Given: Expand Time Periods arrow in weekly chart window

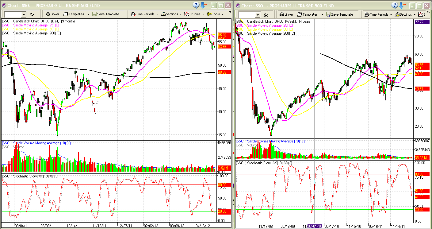Looking at the screenshot, I should pos(391,14).
